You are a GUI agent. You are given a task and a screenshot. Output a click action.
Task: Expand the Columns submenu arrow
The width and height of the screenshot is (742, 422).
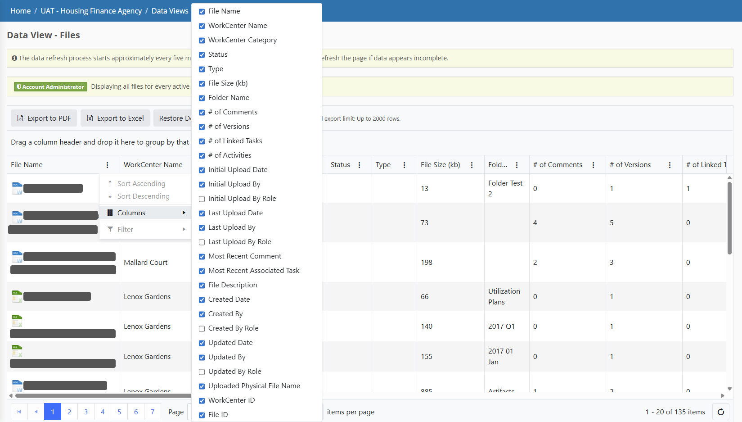click(x=184, y=213)
